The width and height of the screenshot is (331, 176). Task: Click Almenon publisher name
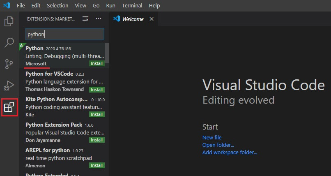tap(35, 166)
